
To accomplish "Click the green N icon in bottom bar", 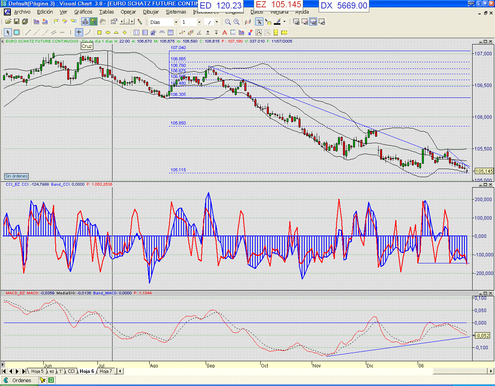I will coord(51,380).
